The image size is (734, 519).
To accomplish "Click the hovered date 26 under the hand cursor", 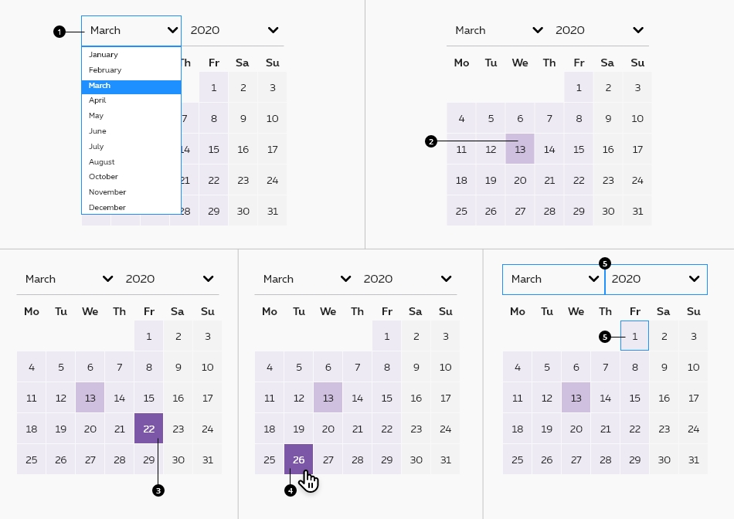I will pyautogui.click(x=298, y=460).
